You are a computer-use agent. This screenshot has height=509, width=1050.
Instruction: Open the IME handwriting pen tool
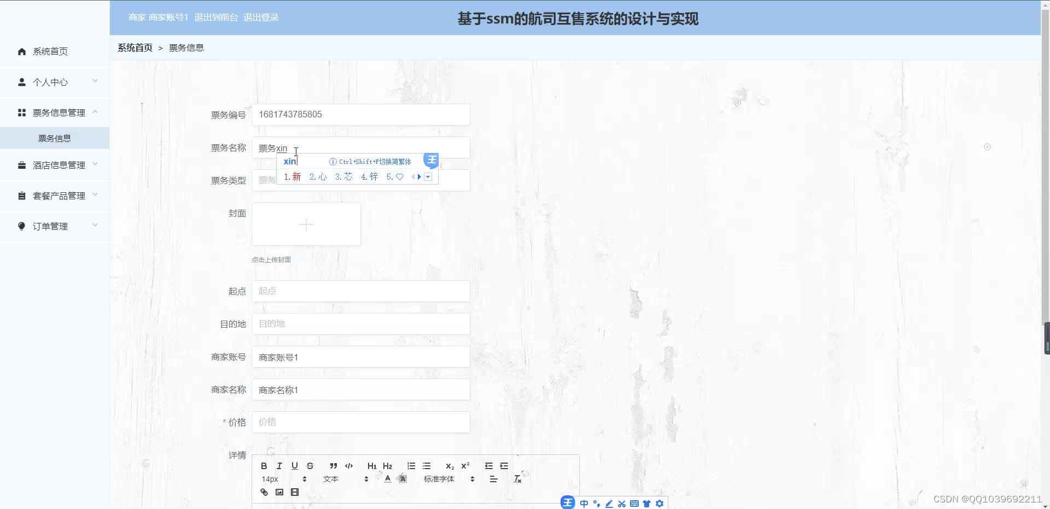tap(609, 504)
